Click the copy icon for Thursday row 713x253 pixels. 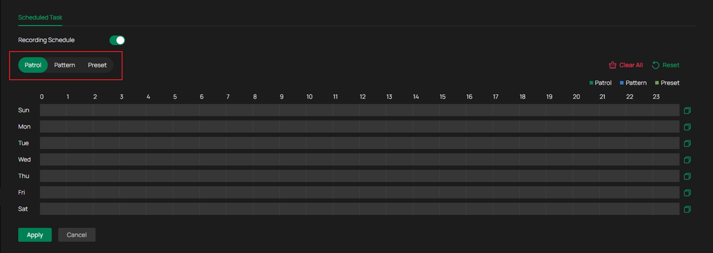(687, 176)
